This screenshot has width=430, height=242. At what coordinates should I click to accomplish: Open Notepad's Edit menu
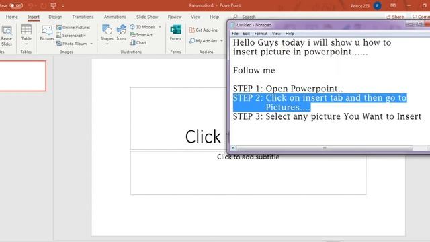[x=246, y=34]
